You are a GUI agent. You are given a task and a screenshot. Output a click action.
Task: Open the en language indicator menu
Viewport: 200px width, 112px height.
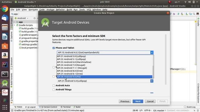pyautogui.click(x=177, y=2)
